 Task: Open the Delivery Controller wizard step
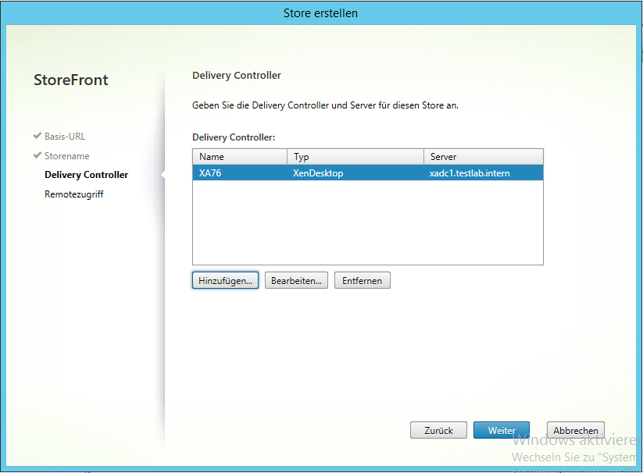(x=86, y=175)
